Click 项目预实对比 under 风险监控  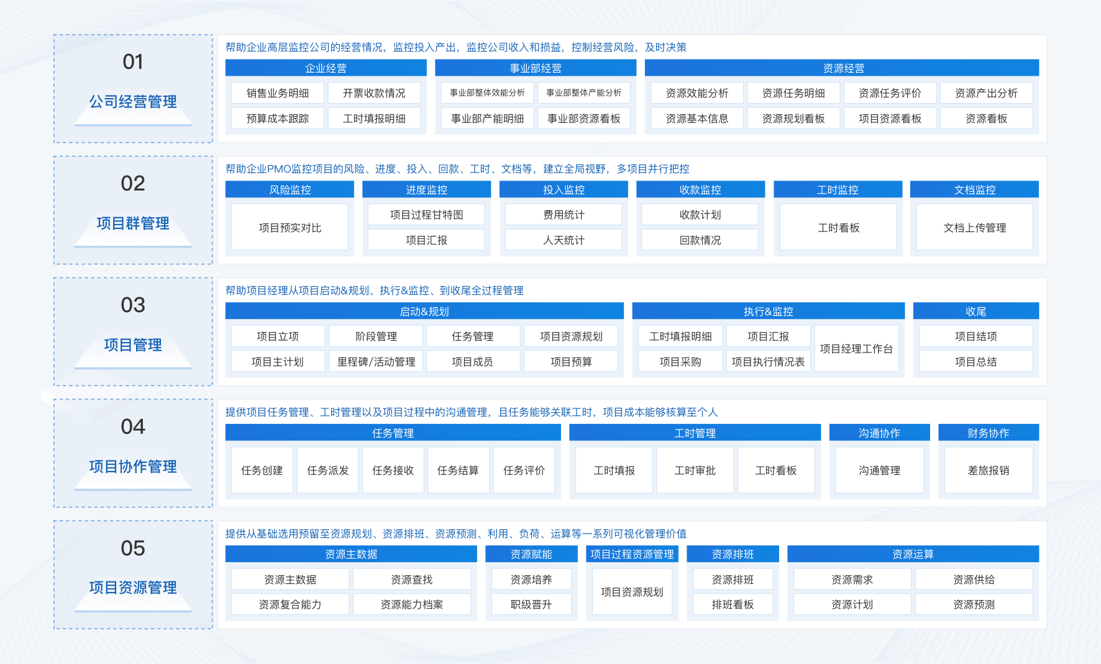tap(290, 228)
